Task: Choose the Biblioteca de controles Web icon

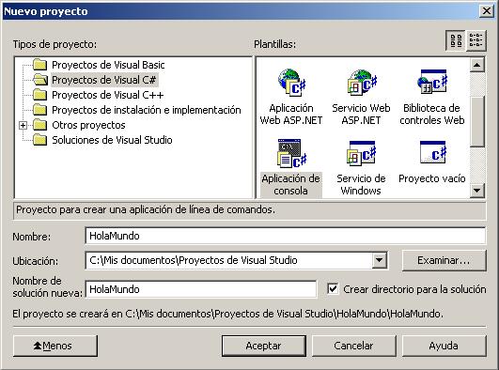Action: pos(432,82)
